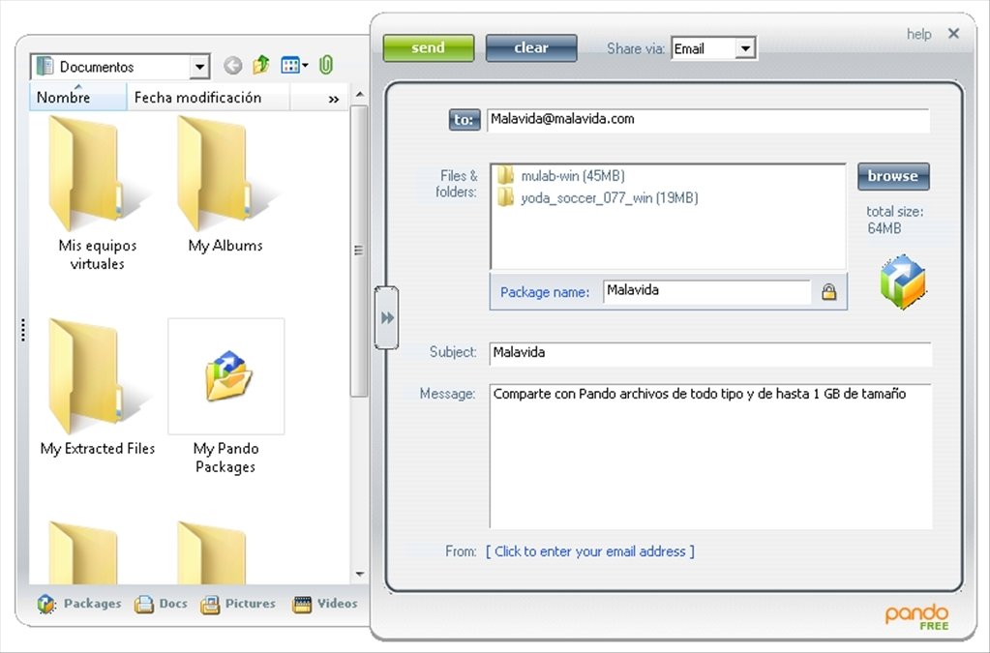Collapse the file browser with double-arrow handle
Viewport: 990px width, 653px height.
[x=386, y=318]
